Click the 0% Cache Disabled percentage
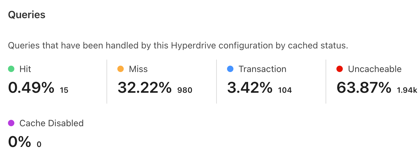This screenshot has width=419, height=160. tap(19, 142)
